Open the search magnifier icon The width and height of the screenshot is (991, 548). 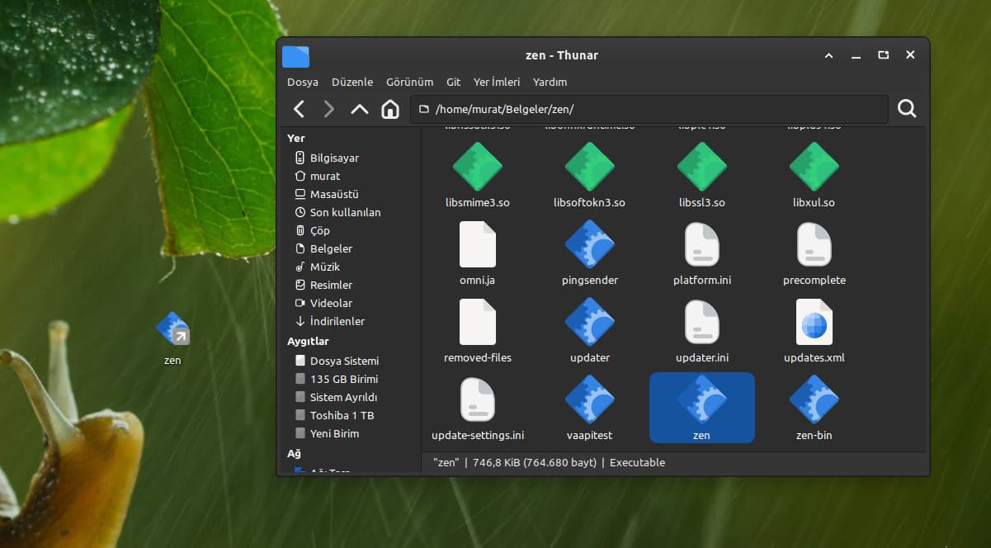pos(907,109)
